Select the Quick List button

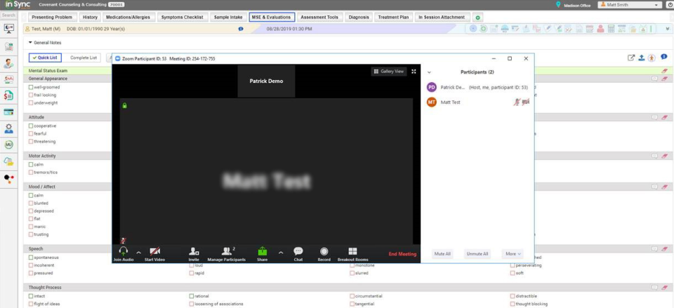(x=45, y=58)
